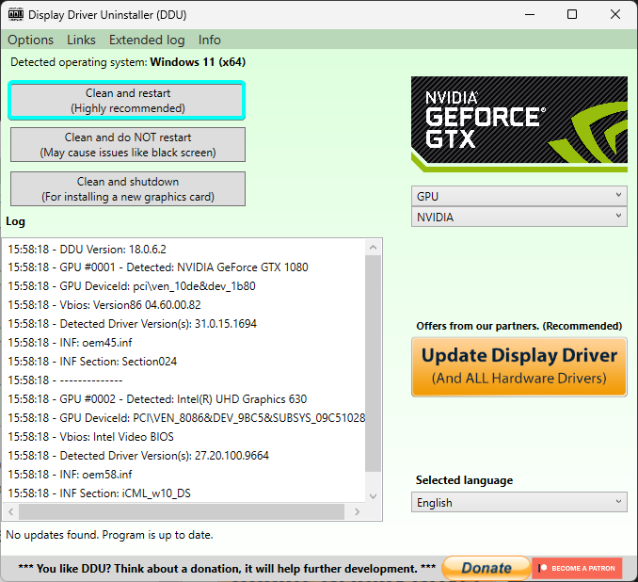This screenshot has height=582, width=638.
Task: Click log line pci\ven_10de&dev_1b80
Action: point(132,286)
